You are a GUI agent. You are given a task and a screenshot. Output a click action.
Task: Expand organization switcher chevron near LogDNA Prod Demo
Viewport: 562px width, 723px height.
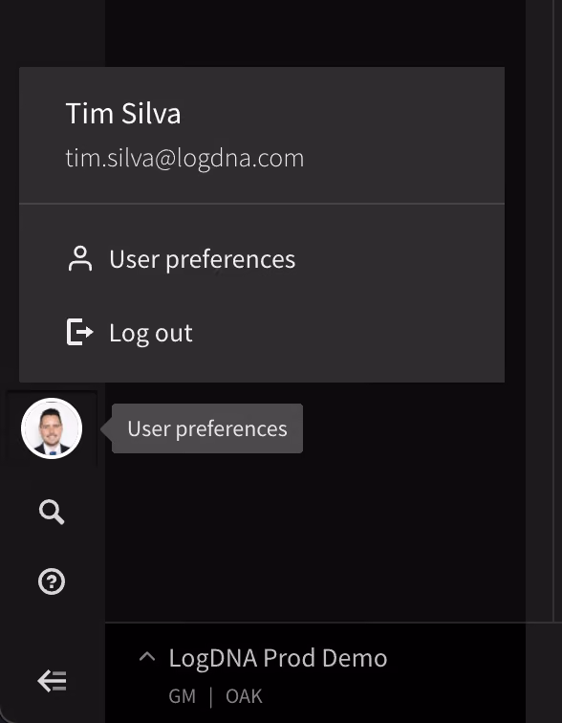[147, 657]
